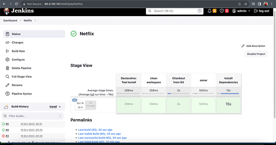This screenshot has width=276, height=145.
Task: Click the Install Dependencies 15s stage cell
Action: (228, 105)
